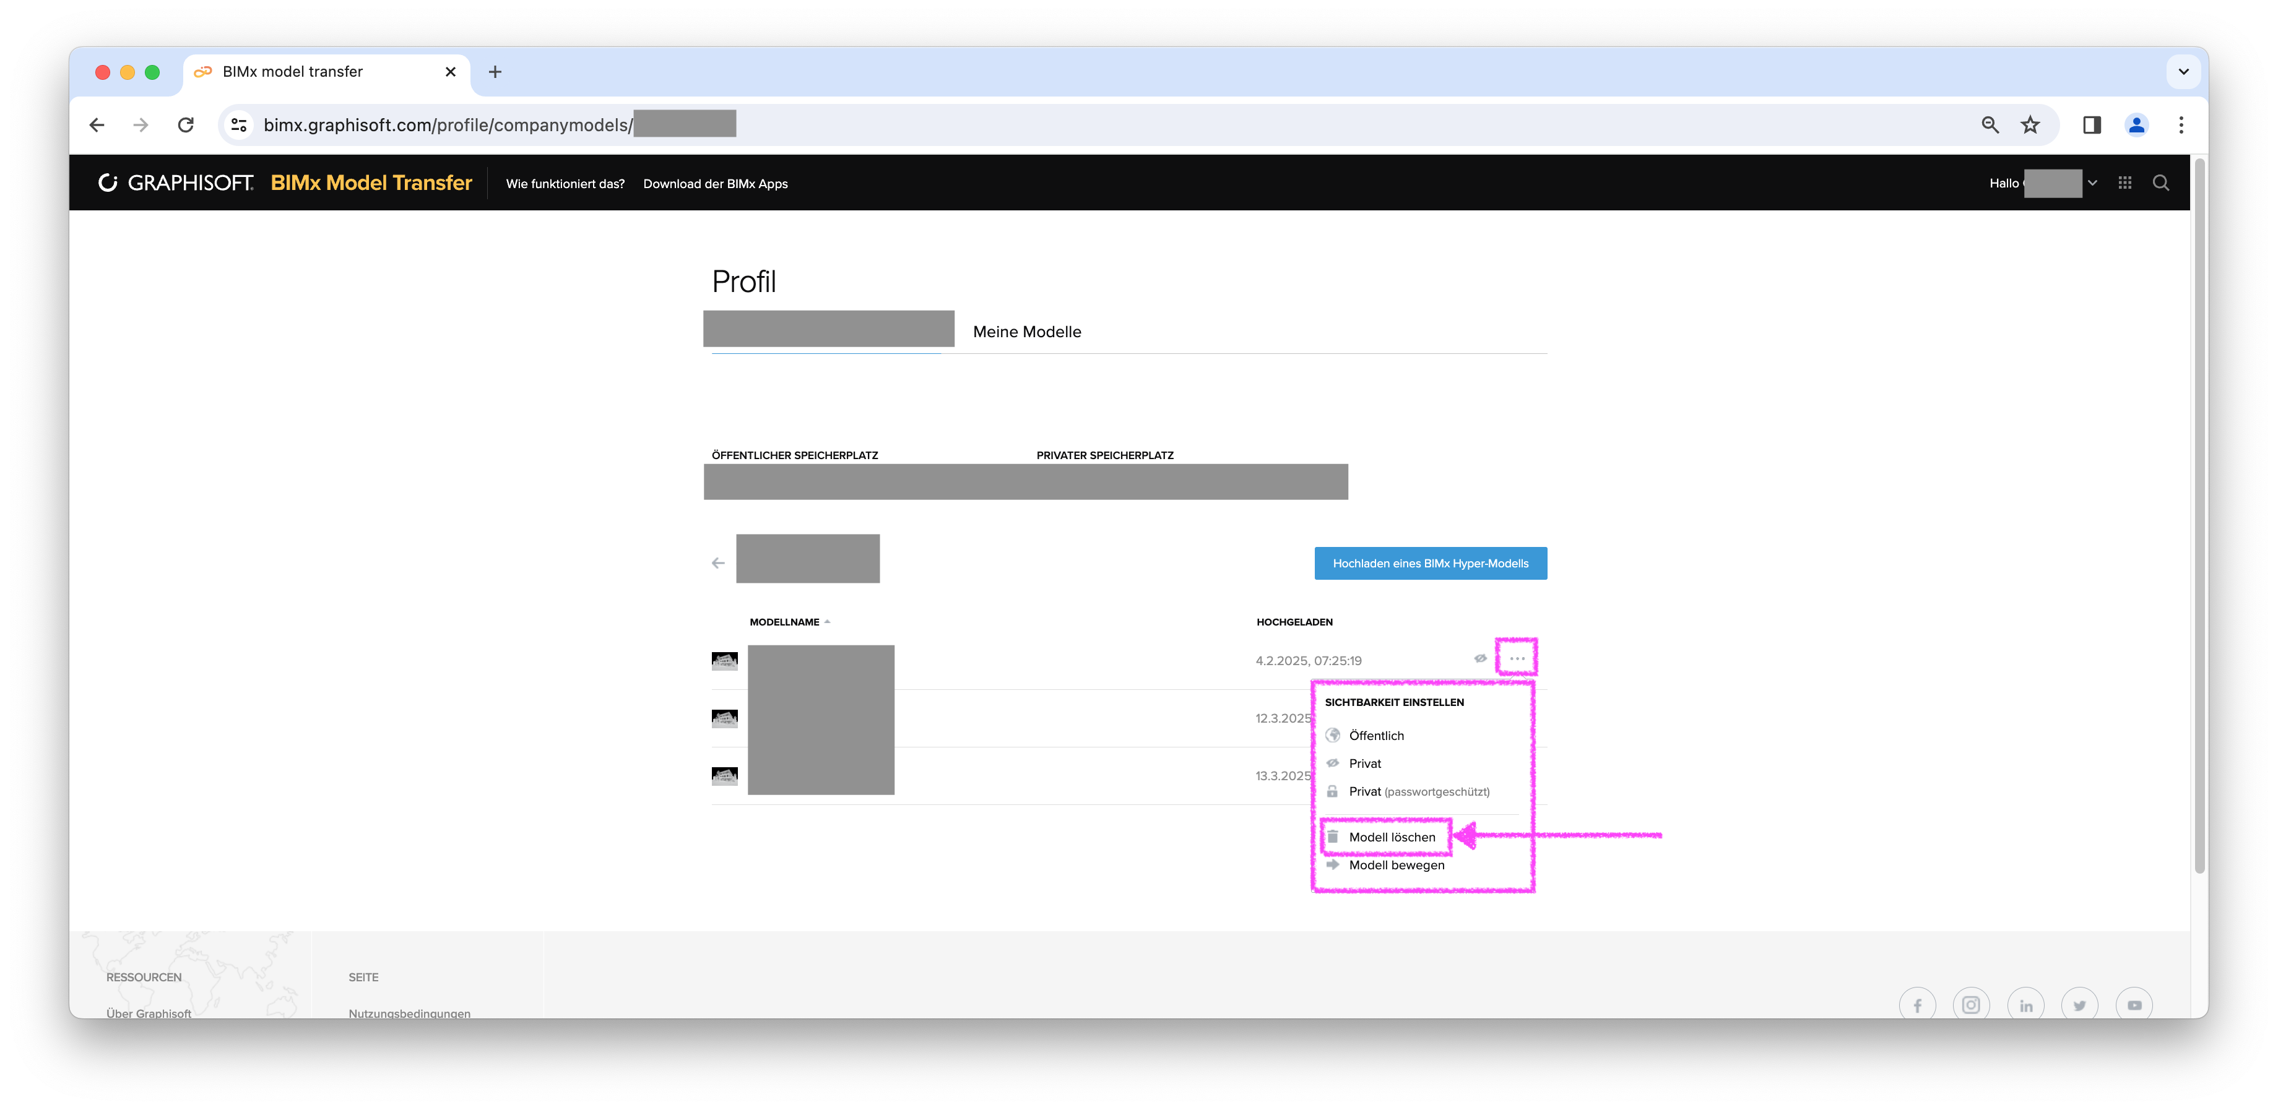Viewport: 2278px width, 1110px height.
Task: Click the back arrow beside the folder name
Action: (718, 563)
